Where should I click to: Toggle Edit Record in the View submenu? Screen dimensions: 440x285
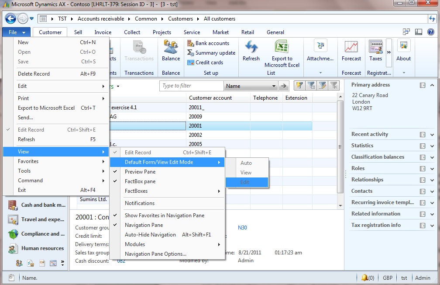coord(167,153)
